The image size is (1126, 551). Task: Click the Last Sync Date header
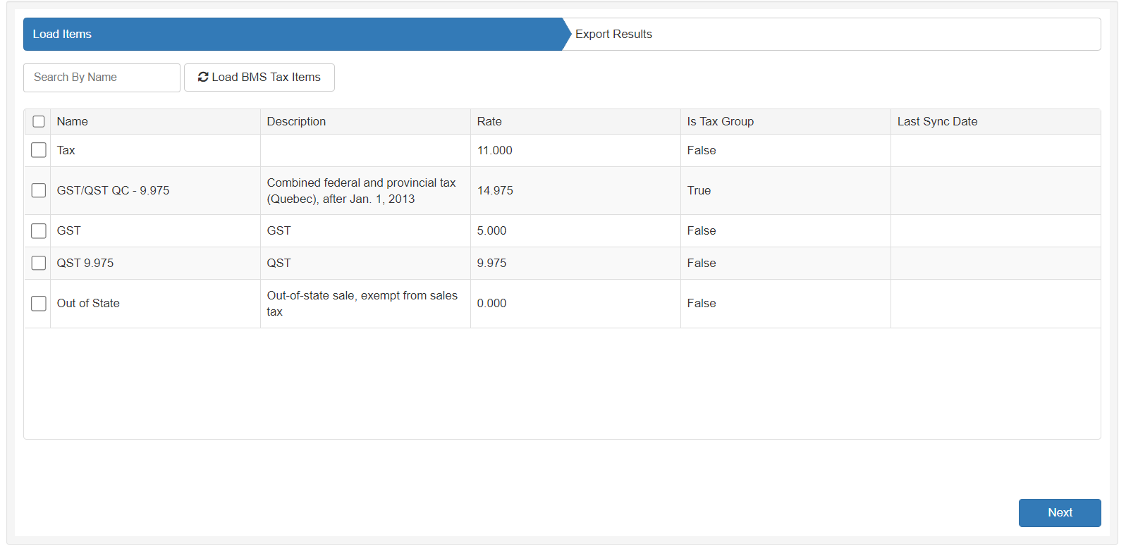click(x=937, y=122)
